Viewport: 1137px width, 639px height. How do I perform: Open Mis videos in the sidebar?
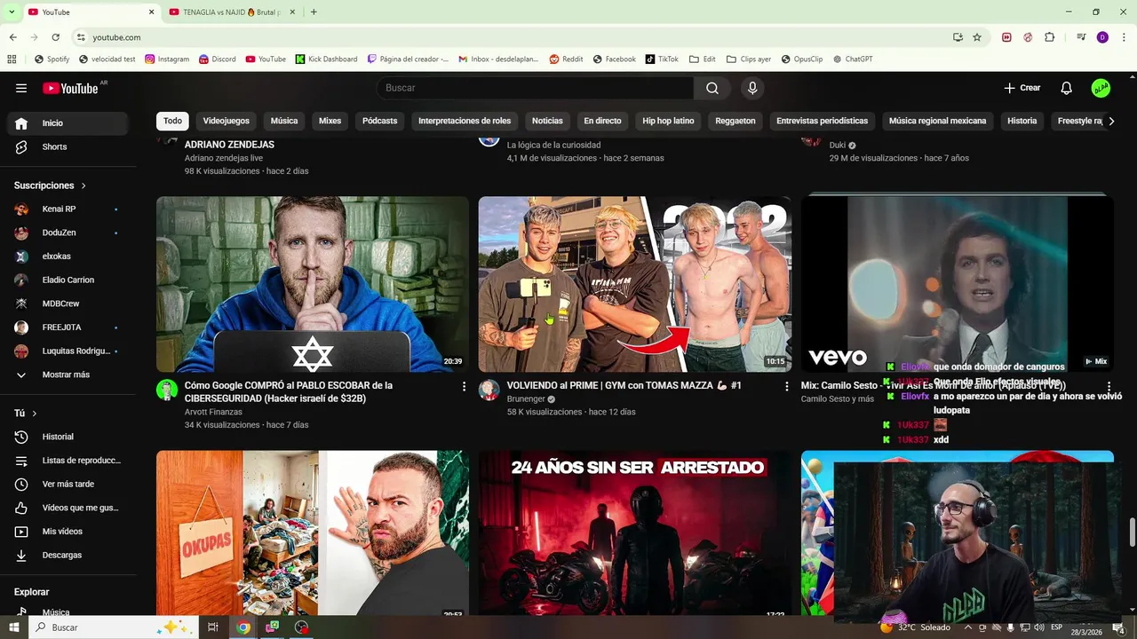pyautogui.click(x=68, y=532)
